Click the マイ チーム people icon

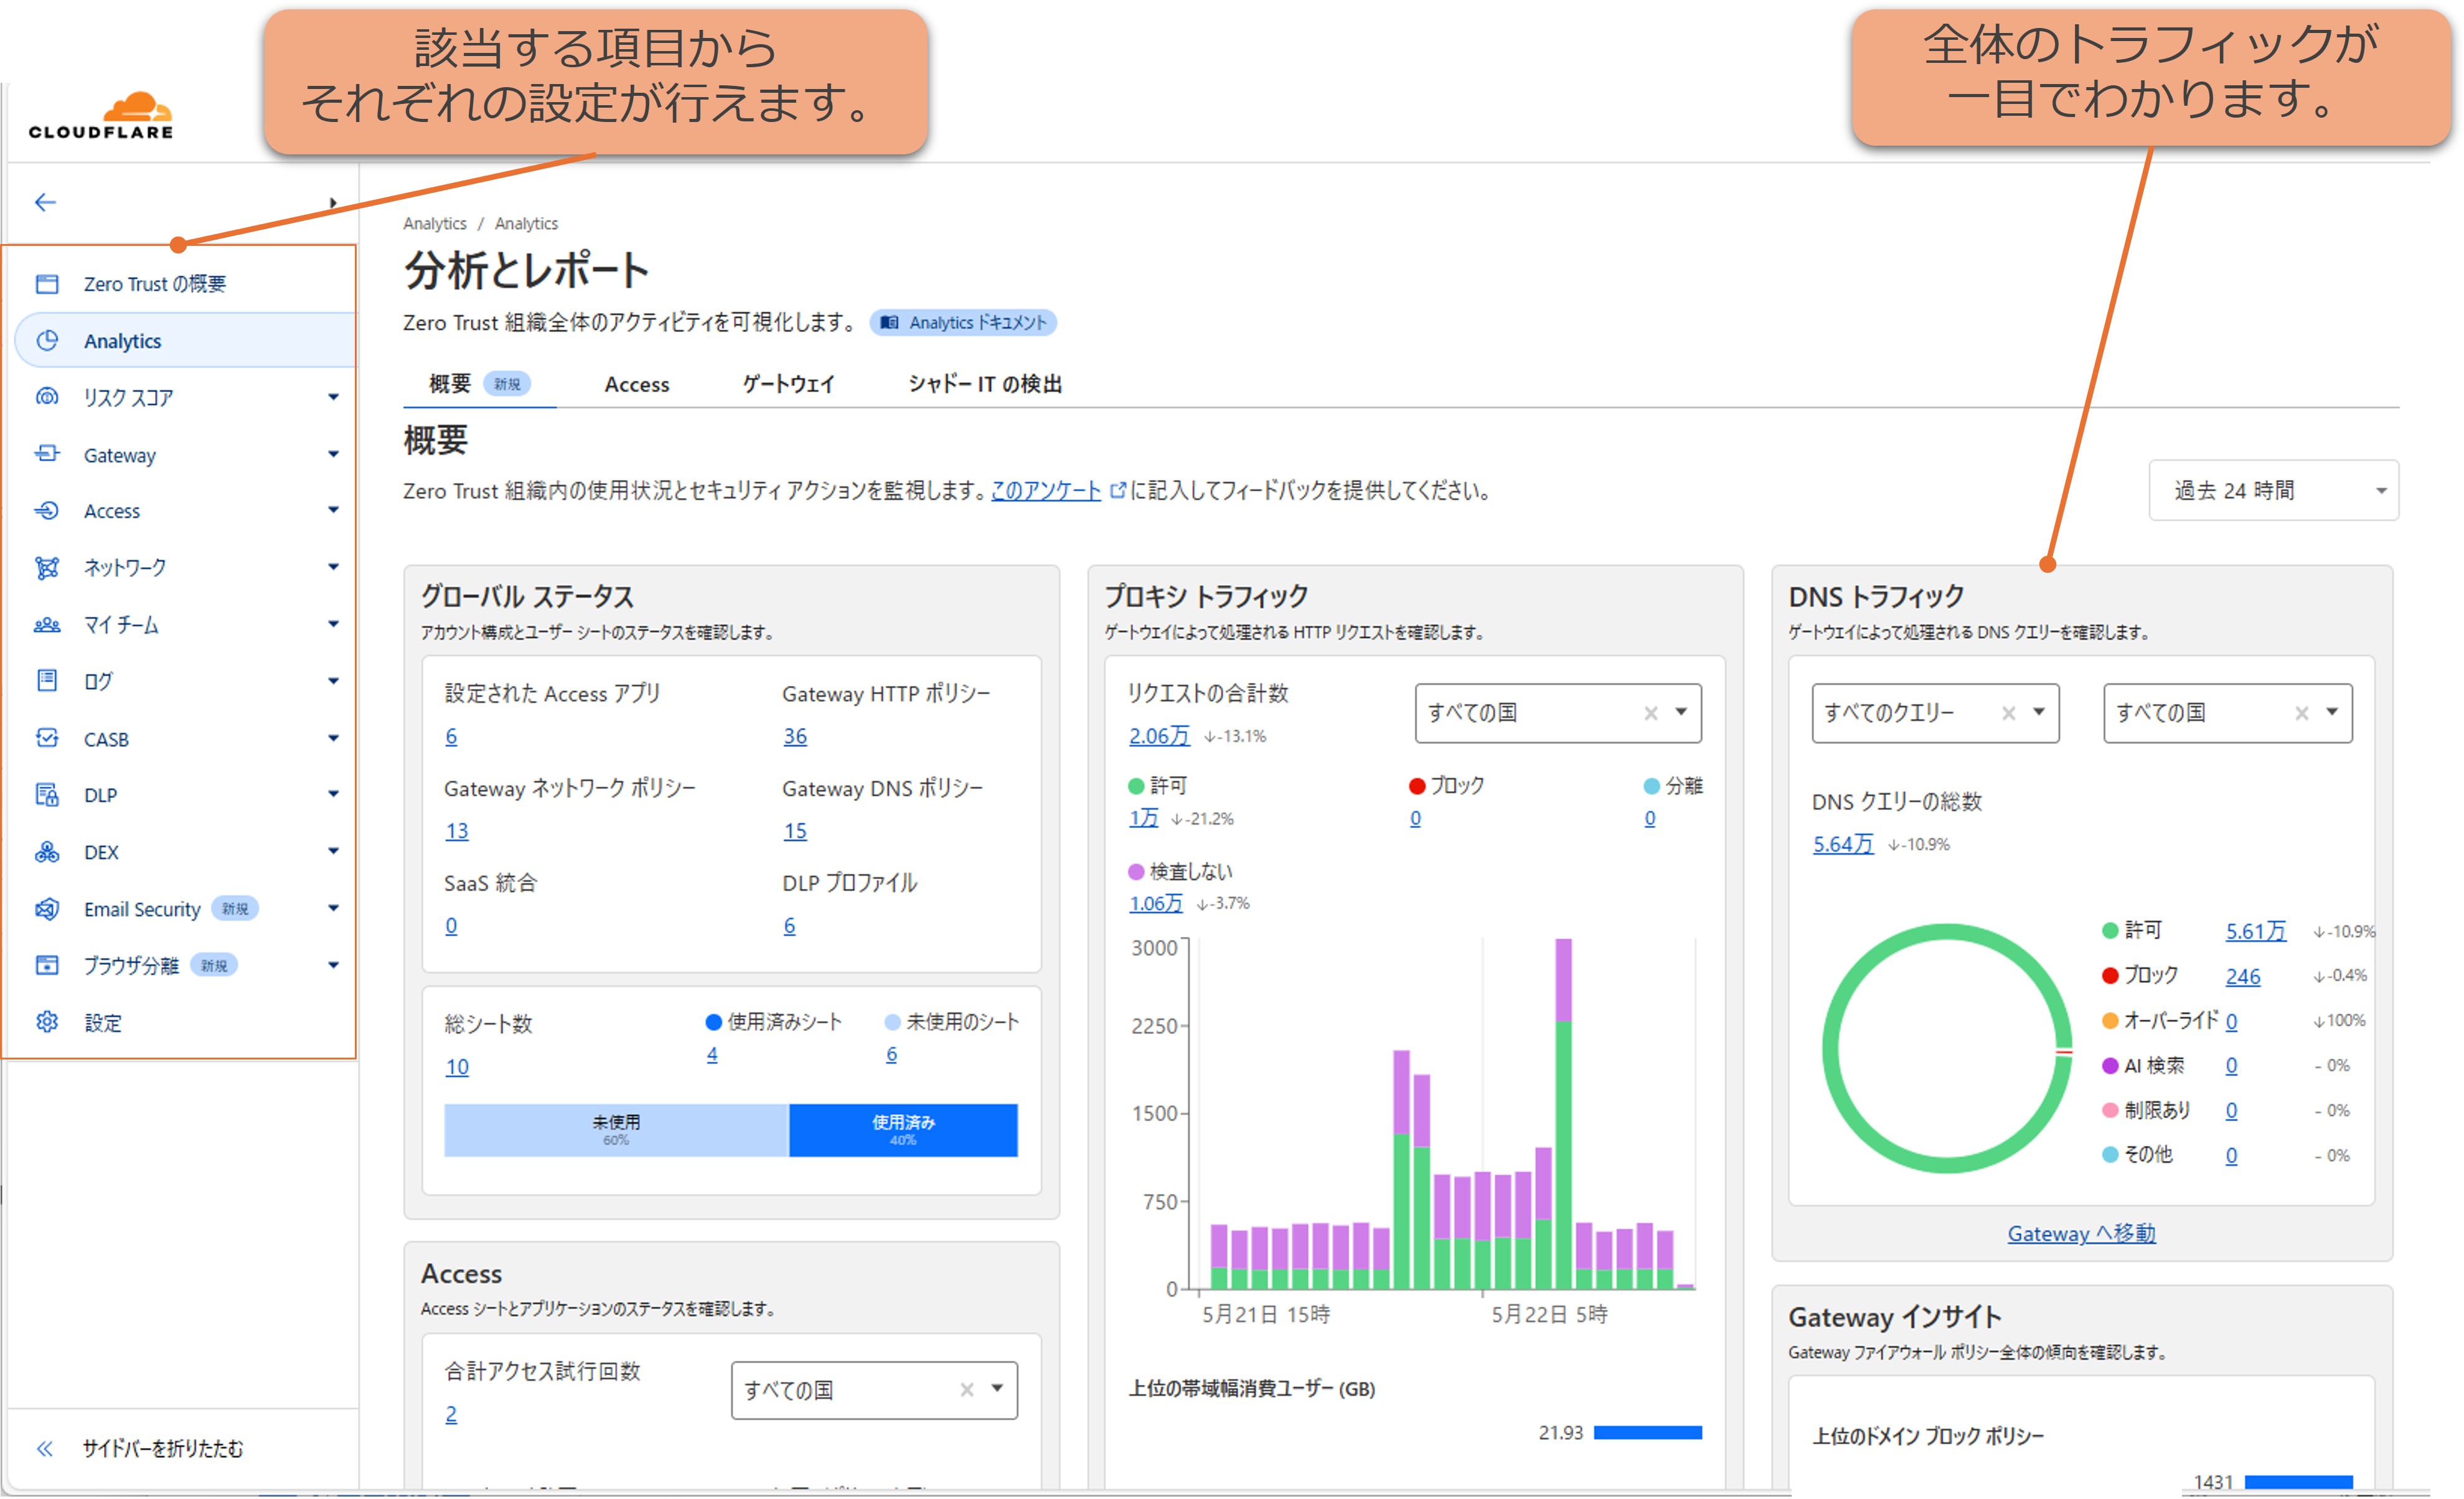tap(47, 625)
